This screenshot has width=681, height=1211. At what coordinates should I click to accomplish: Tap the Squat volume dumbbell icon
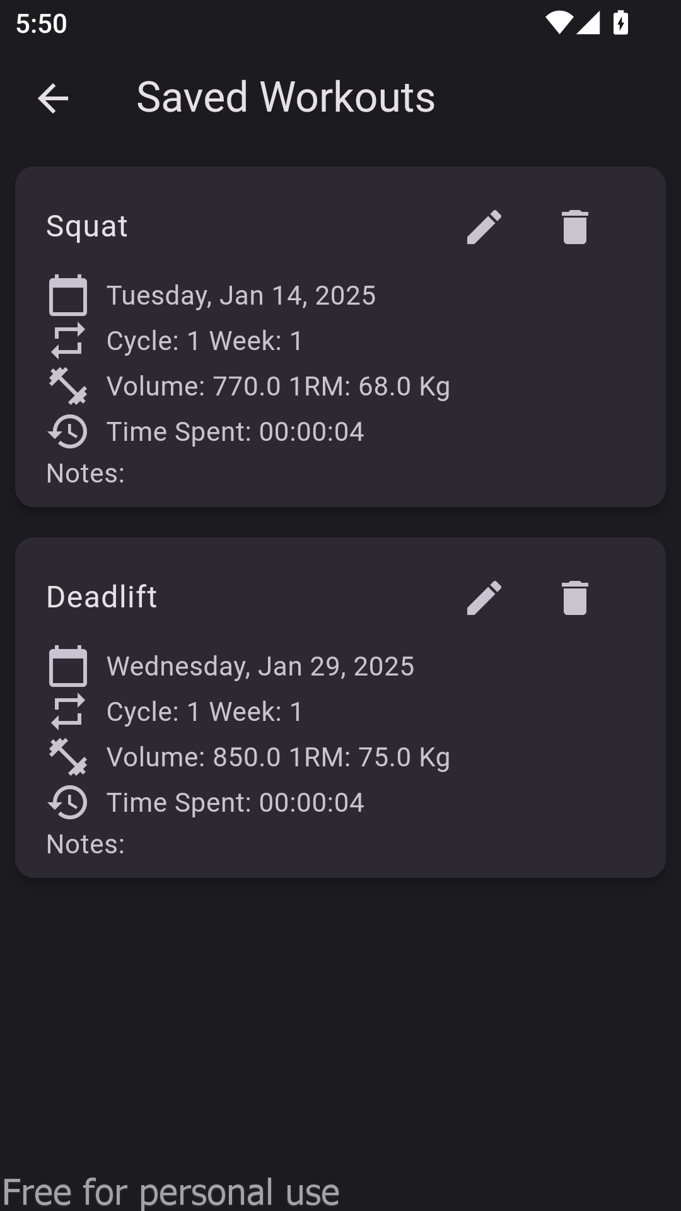click(68, 386)
